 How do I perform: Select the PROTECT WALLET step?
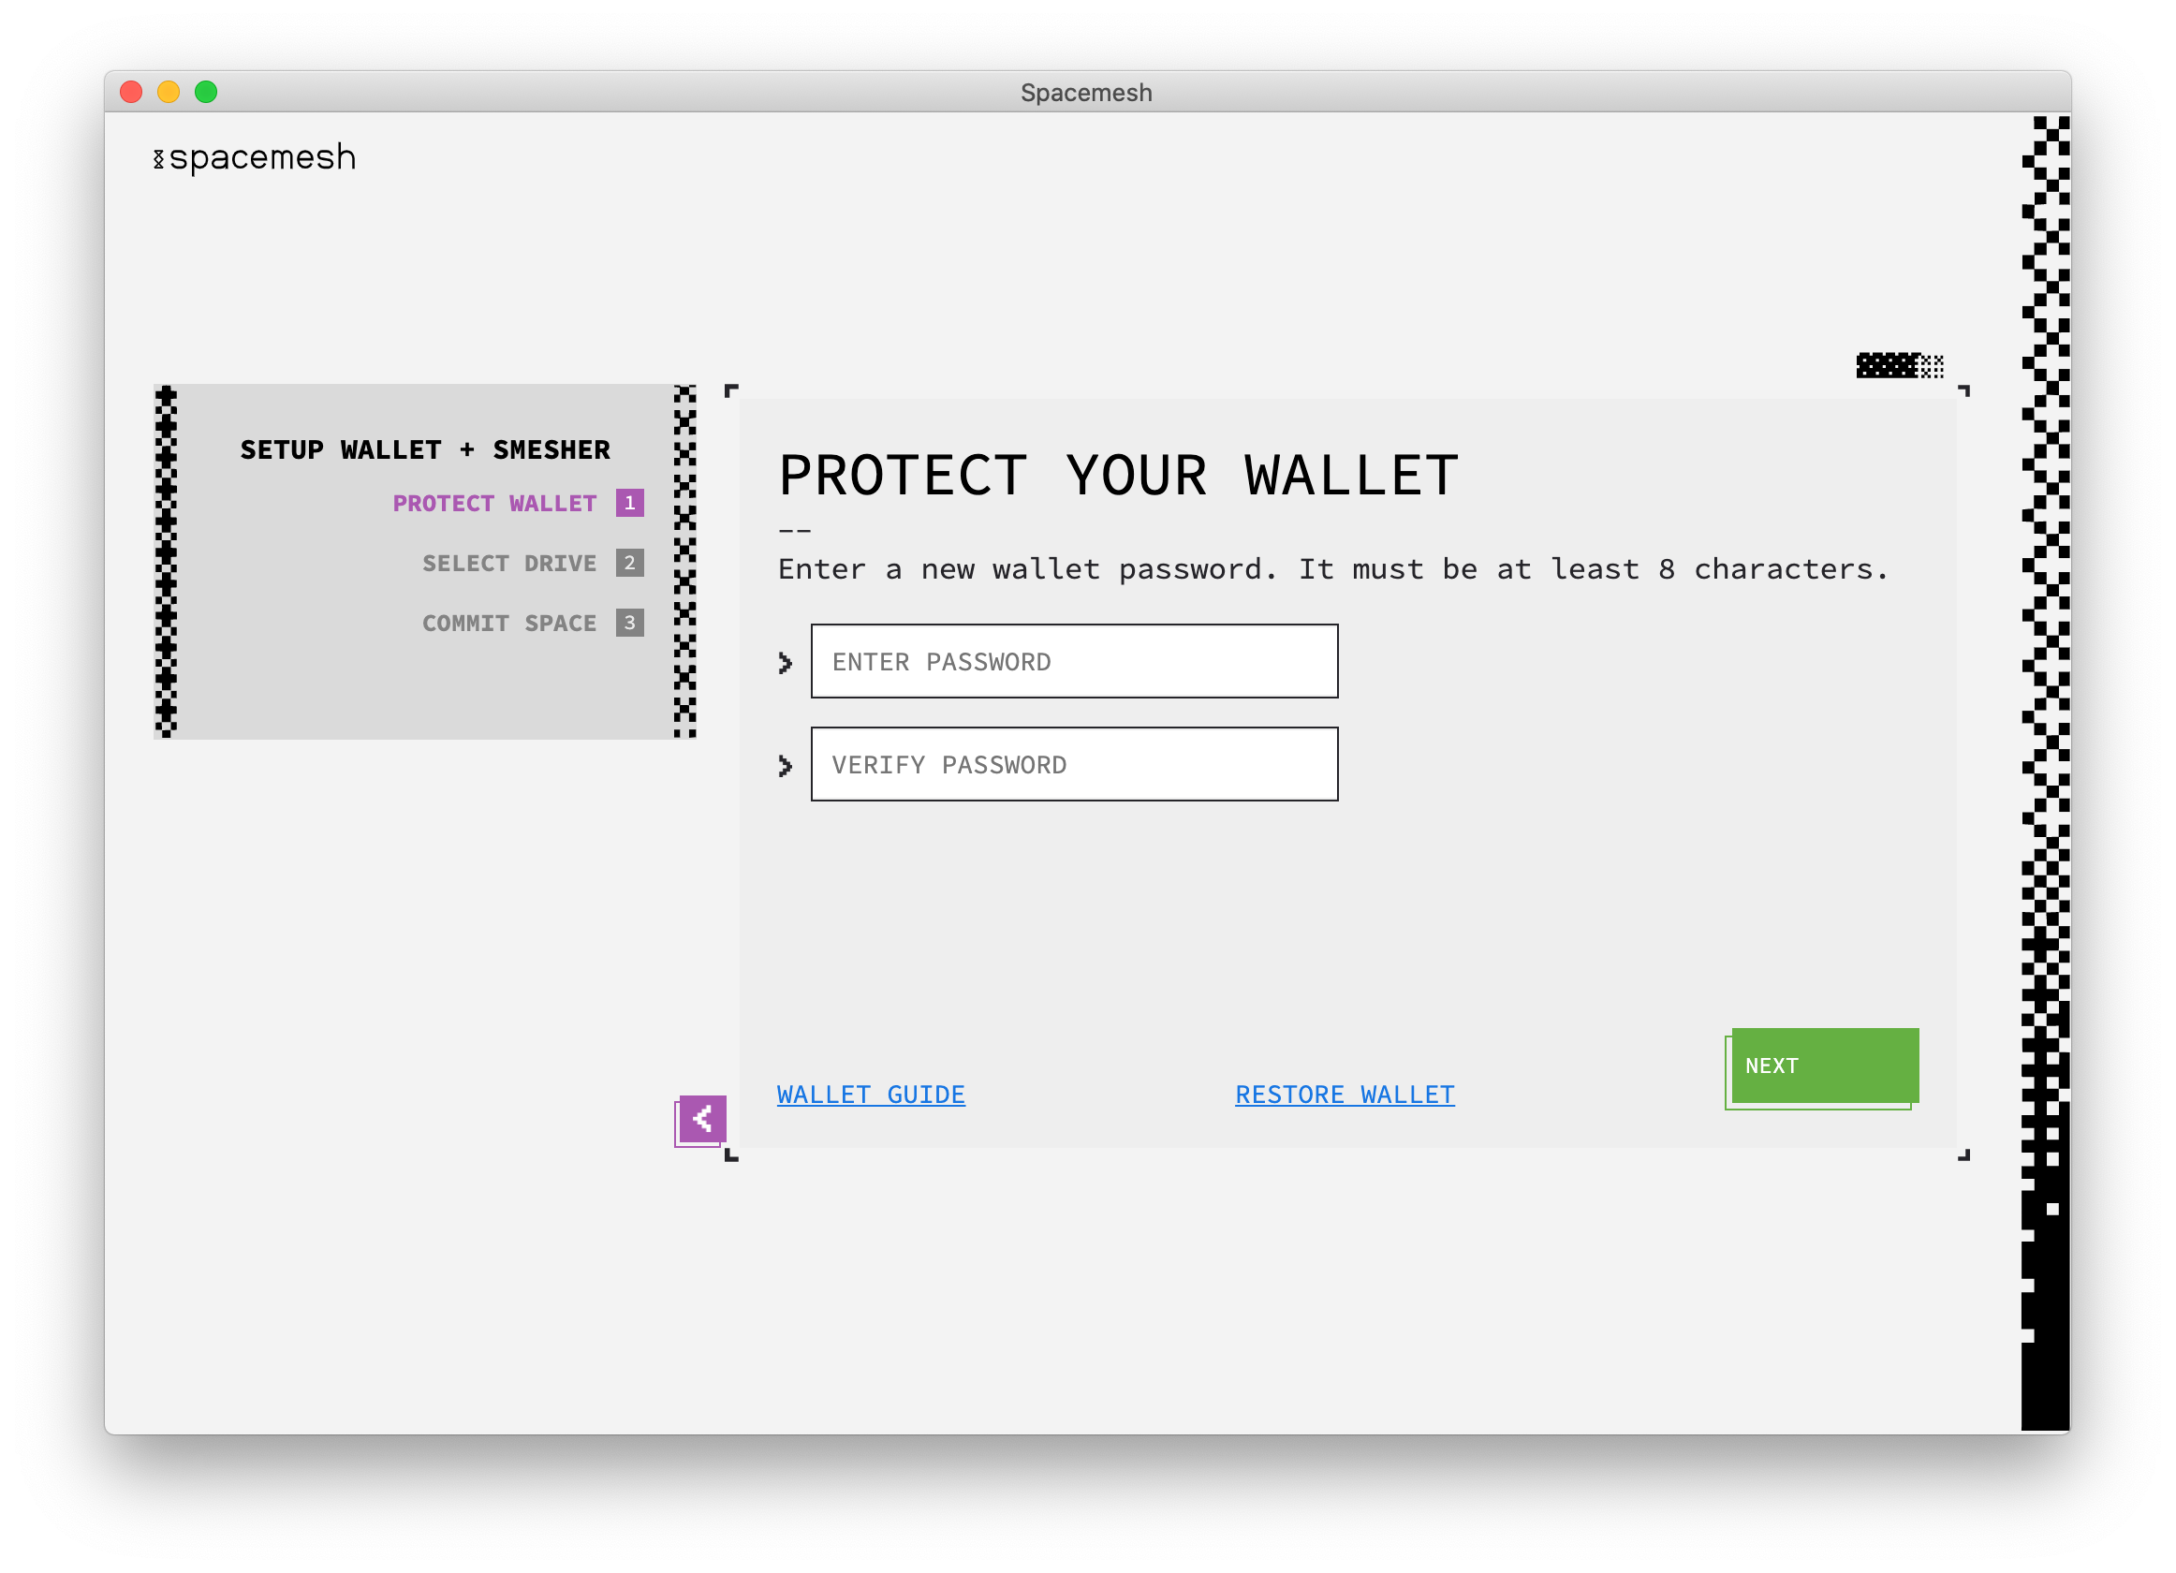click(493, 503)
